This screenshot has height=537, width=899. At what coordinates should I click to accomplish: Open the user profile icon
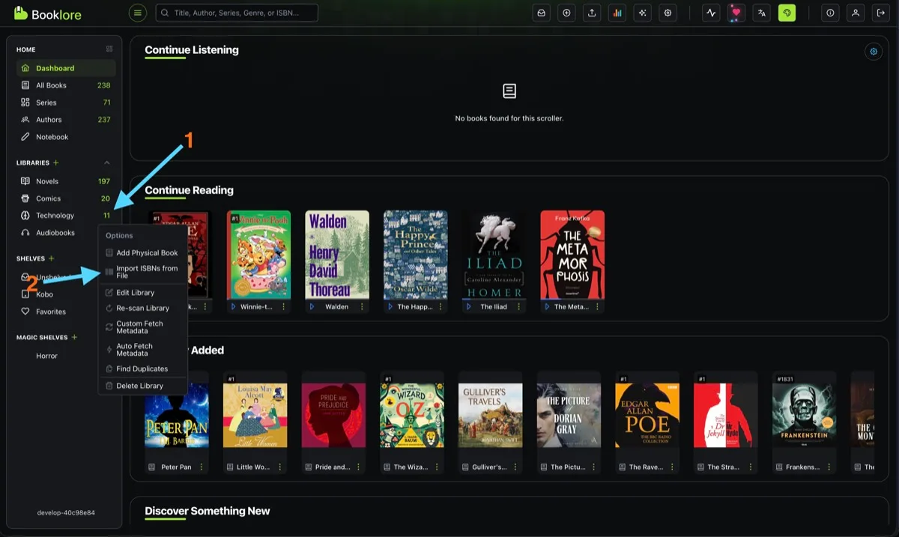(x=856, y=13)
